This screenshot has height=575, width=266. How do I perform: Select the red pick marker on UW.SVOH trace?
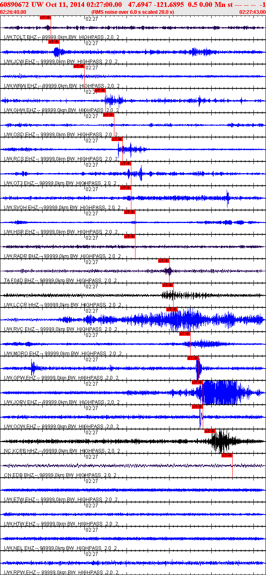click(x=125, y=188)
